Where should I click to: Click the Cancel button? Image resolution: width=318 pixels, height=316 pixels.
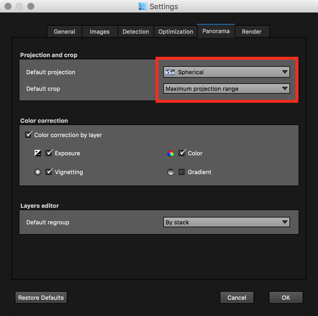(x=237, y=297)
